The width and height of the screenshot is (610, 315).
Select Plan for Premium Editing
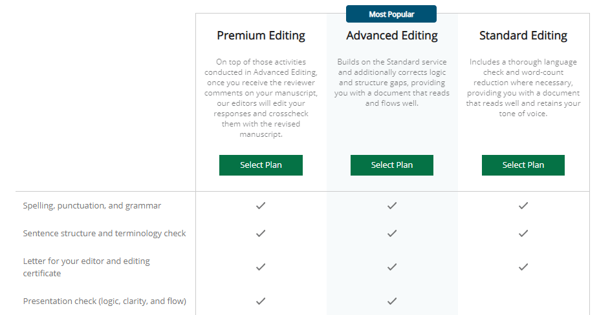(x=261, y=165)
